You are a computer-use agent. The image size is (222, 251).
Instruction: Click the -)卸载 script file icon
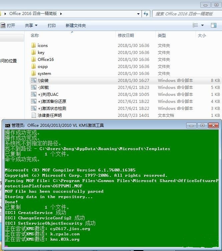pos(34,88)
